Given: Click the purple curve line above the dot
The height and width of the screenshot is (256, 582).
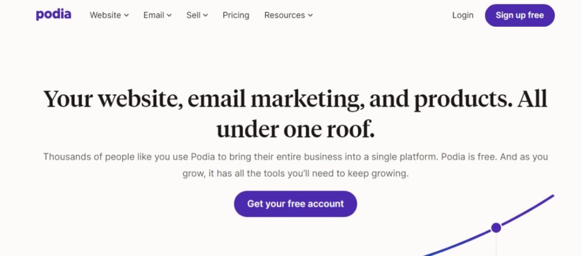Looking at the screenshot, I should coord(528,209).
